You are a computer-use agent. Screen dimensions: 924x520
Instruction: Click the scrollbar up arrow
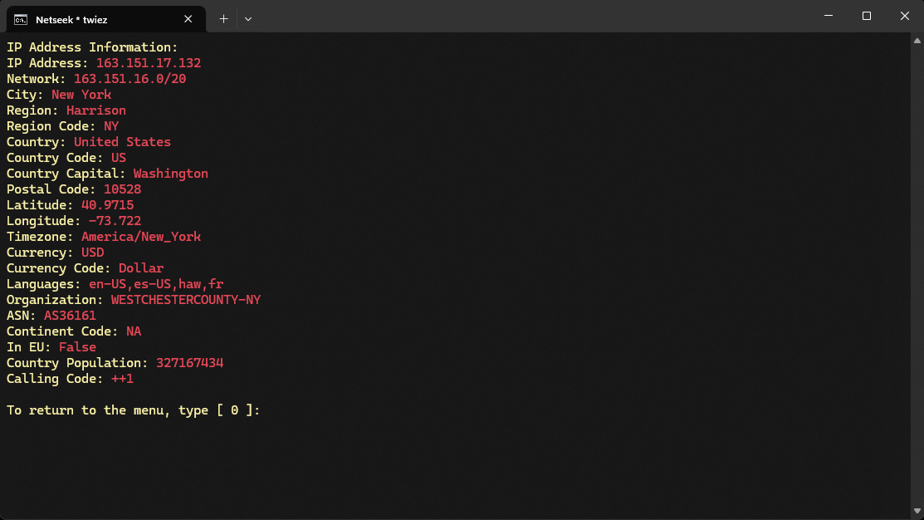[x=917, y=41]
